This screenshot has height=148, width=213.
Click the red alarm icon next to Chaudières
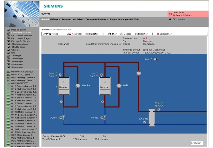pos(170,14)
